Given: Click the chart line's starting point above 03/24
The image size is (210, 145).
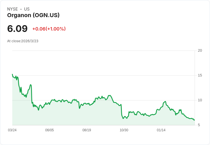Looking at the screenshot, I should pyautogui.click(x=12, y=74).
